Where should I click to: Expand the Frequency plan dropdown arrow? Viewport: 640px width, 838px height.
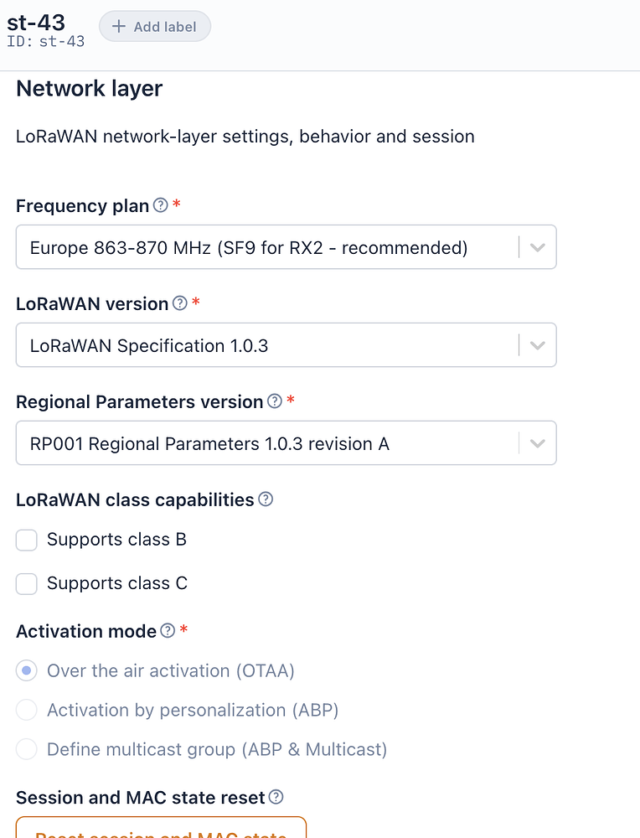538,247
